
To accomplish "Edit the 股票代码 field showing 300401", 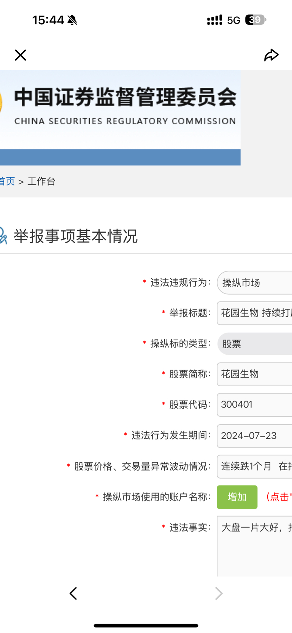I will pyautogui.click(x=254, y=405).
